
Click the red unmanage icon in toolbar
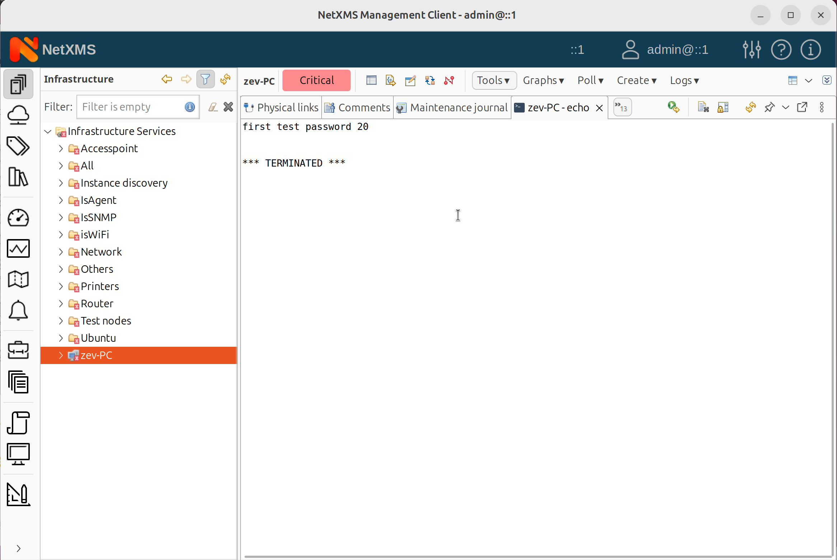point(449,80)
